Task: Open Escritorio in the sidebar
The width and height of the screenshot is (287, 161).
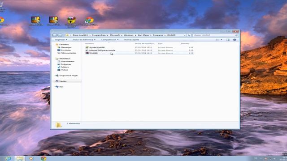Action: tap(66, 50)
